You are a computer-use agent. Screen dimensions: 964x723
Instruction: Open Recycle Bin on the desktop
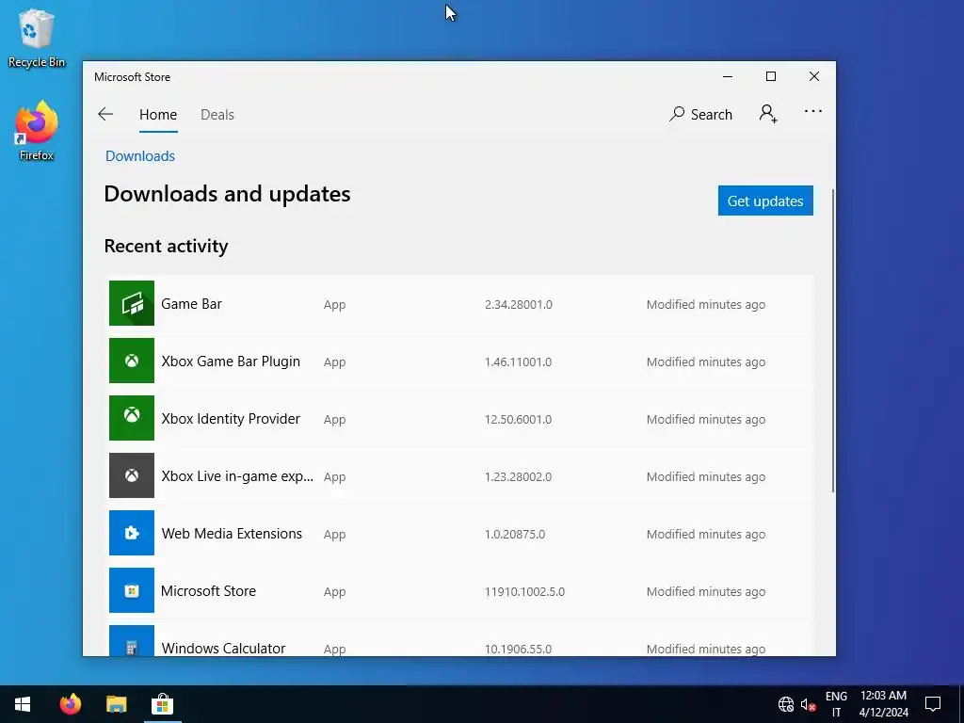click(37, 38)
